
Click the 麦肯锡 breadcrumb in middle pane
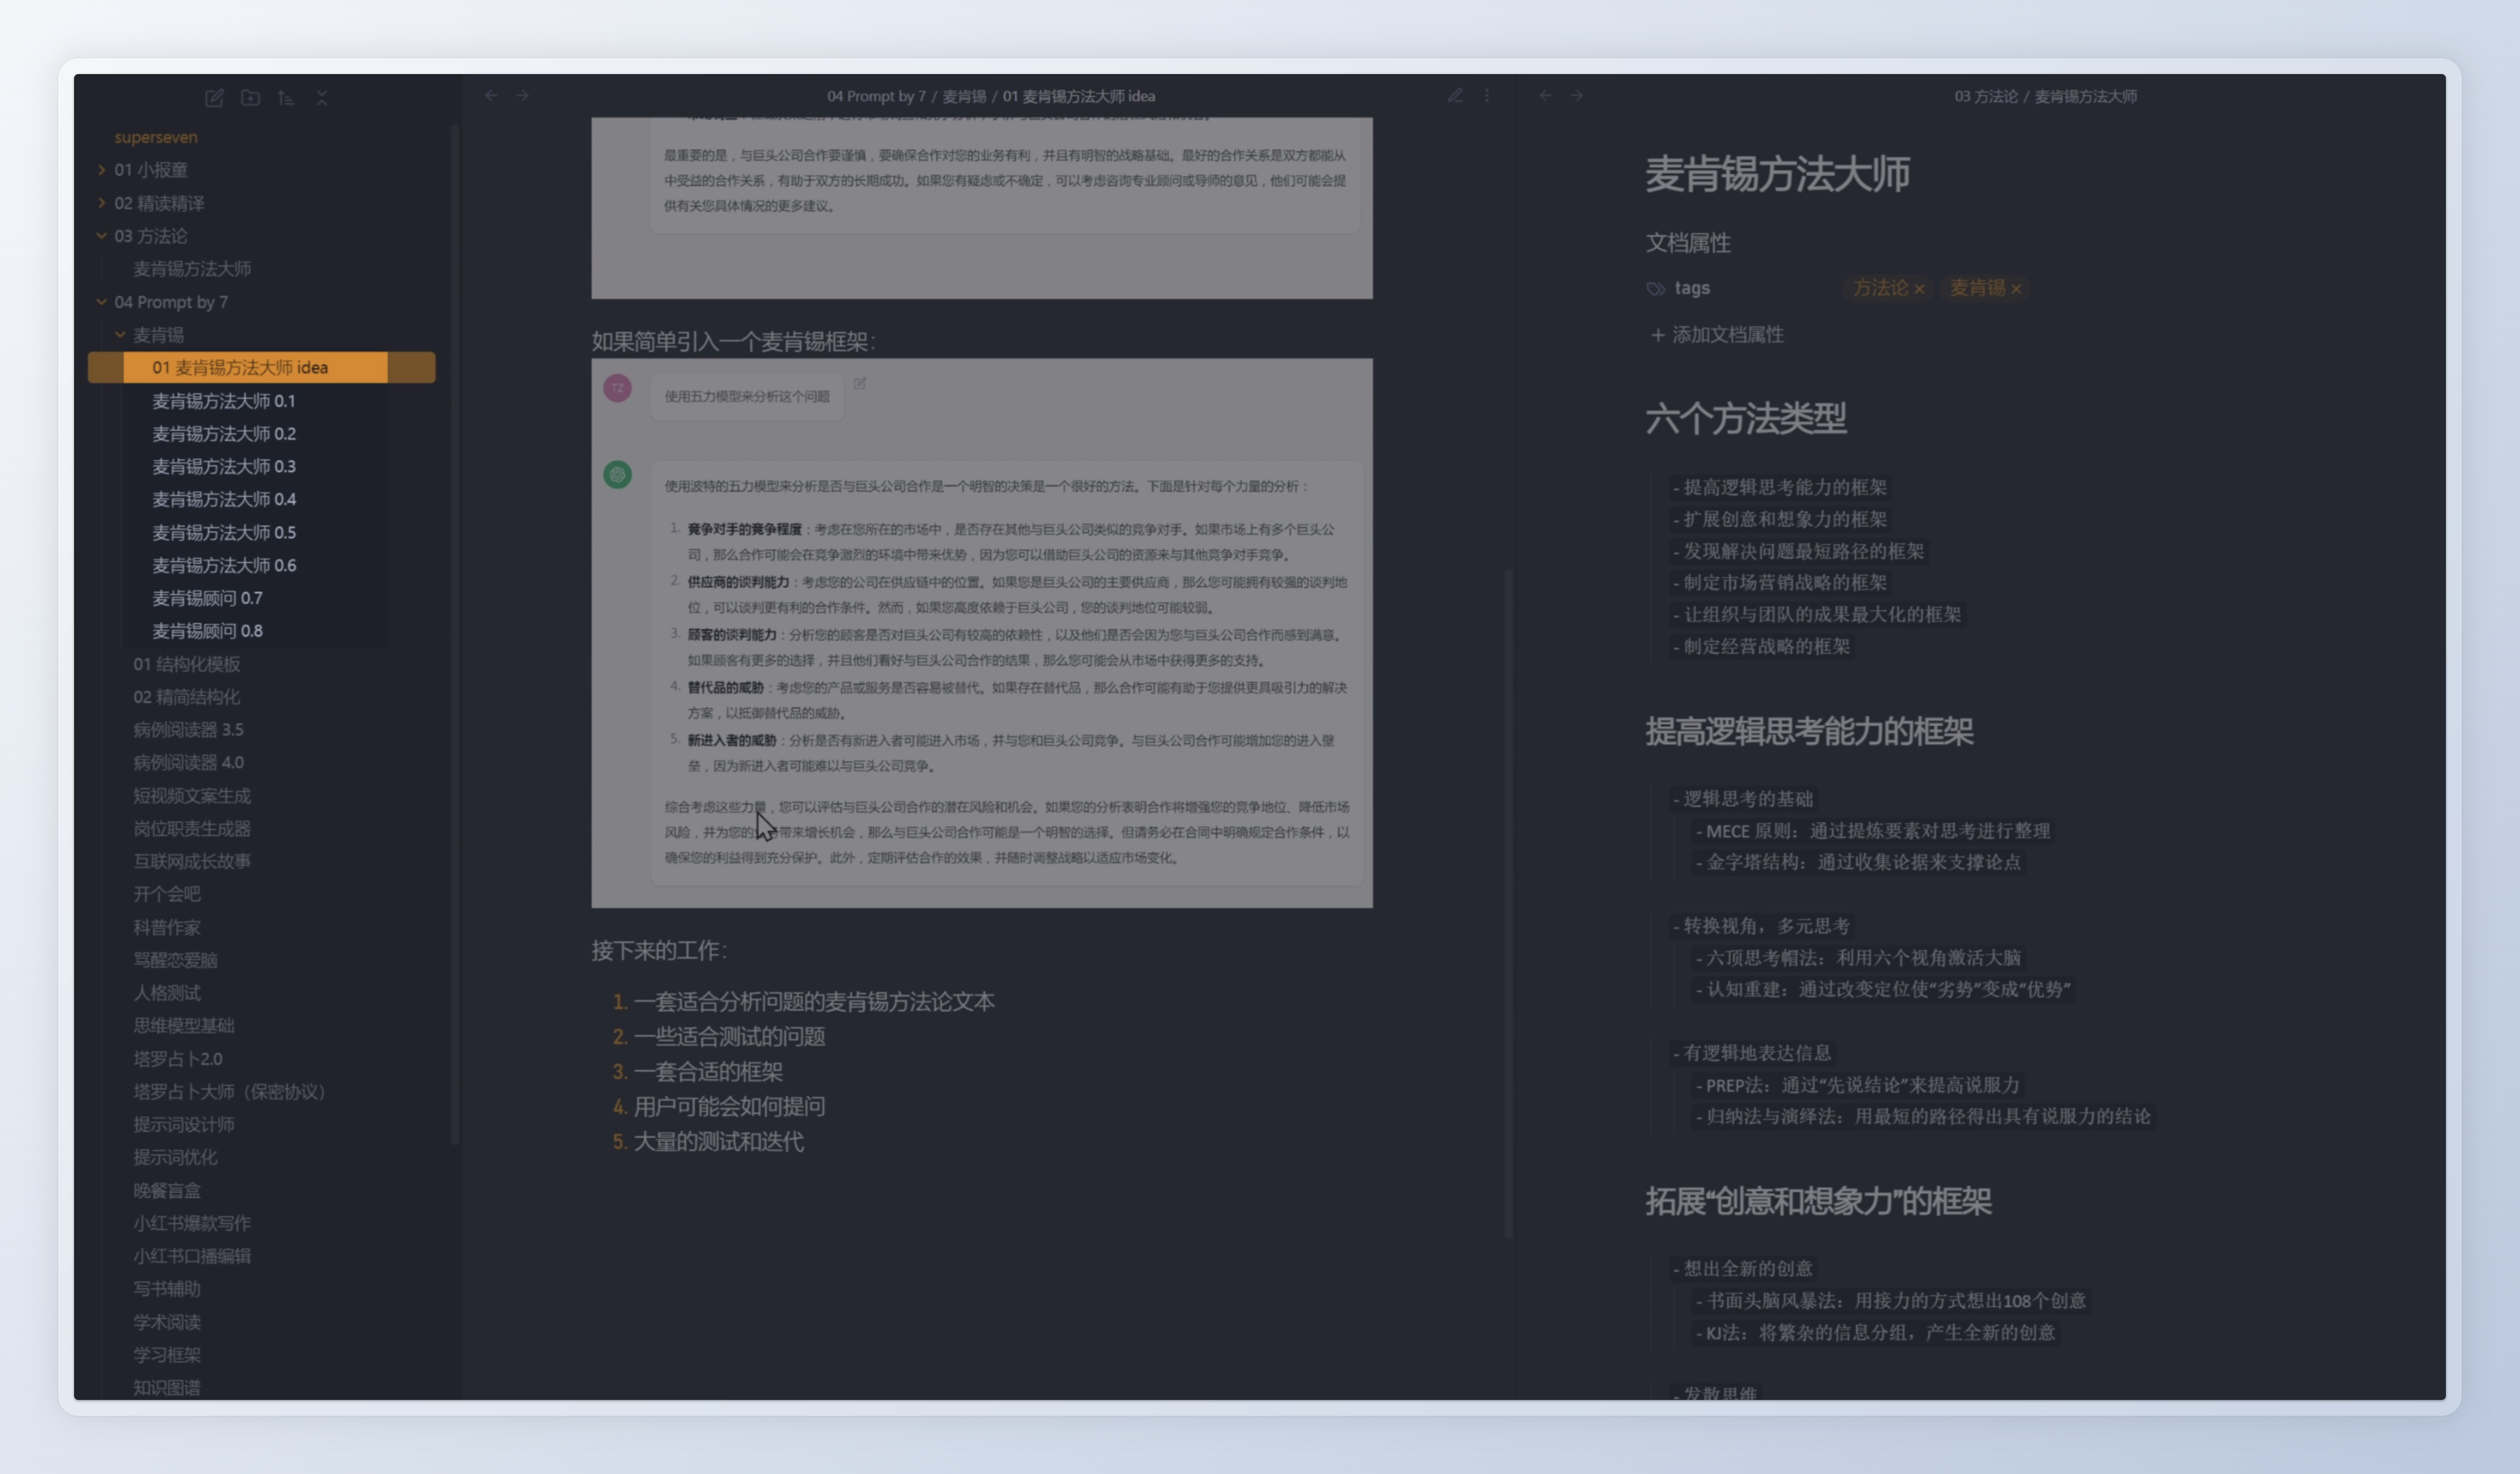tap(964, 96)
